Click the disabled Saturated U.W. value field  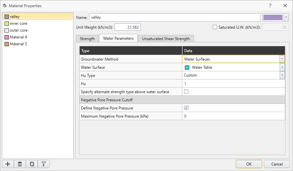pyautogui.click(x=275, y=27)
